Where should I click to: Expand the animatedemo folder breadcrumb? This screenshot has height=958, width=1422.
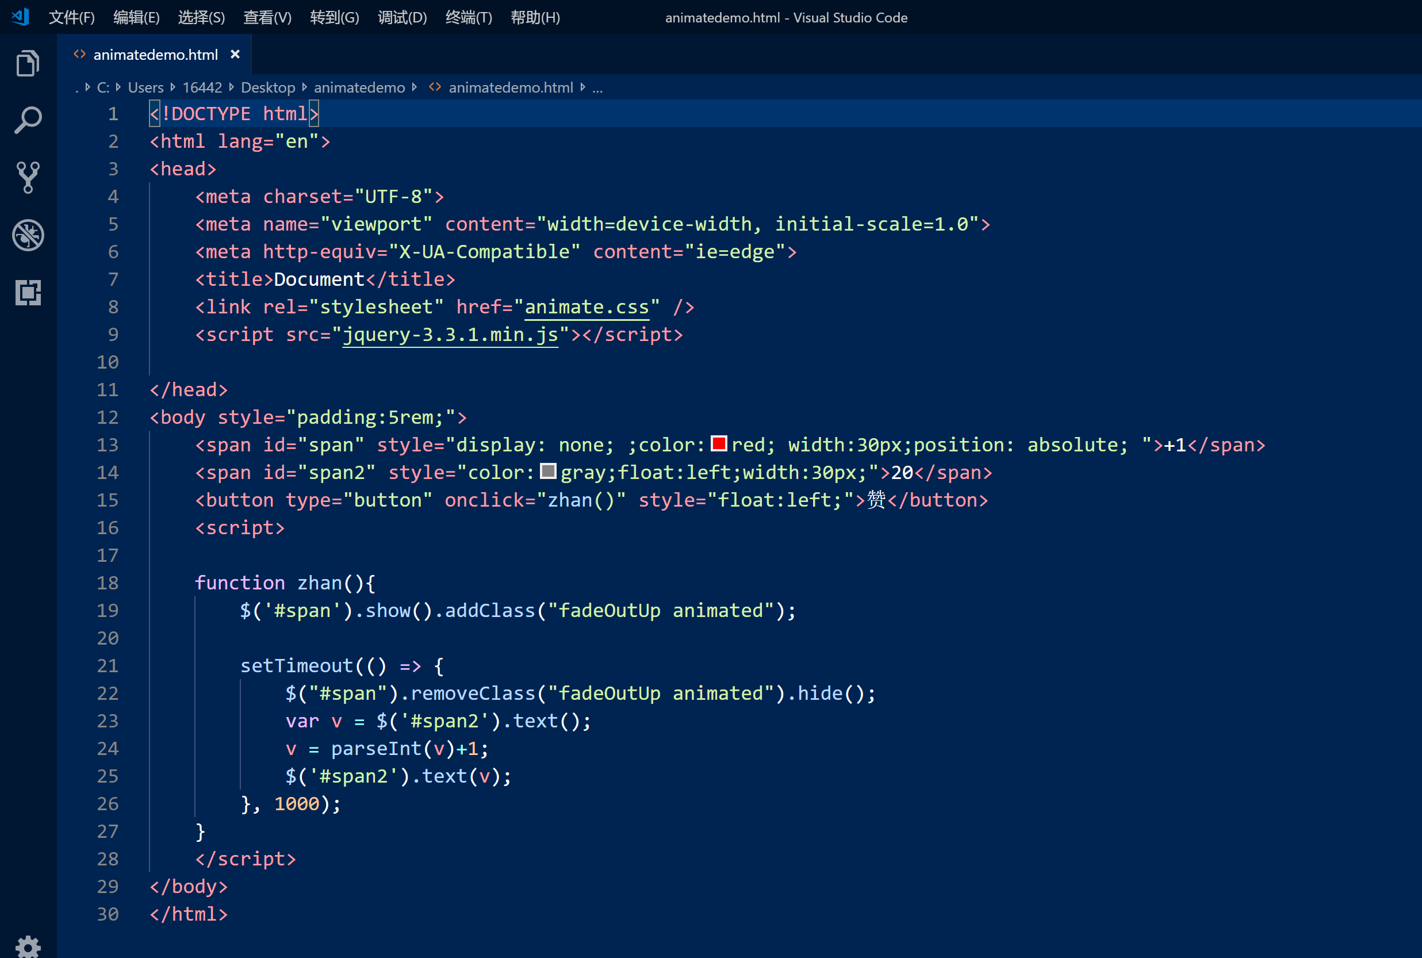tap(359, 87)
